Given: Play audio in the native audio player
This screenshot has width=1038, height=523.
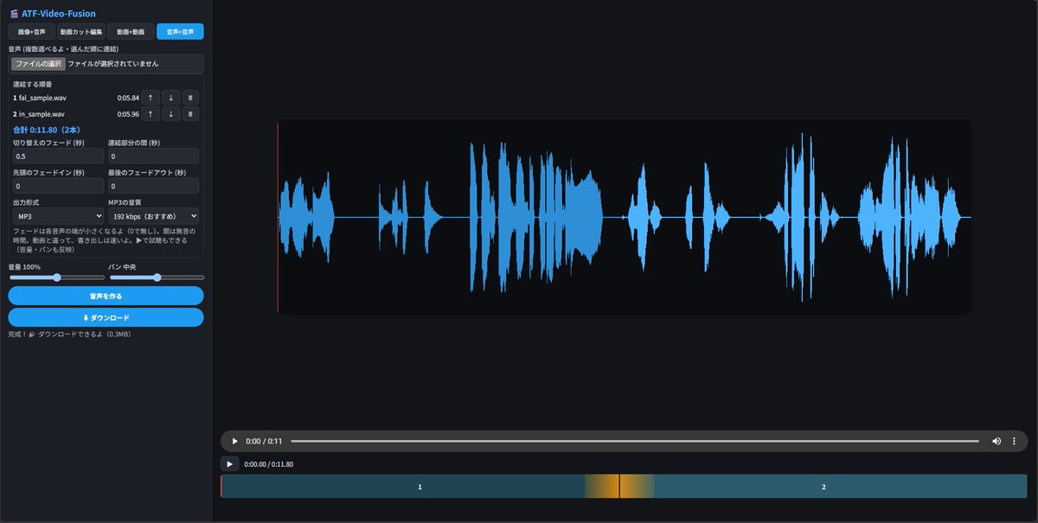Looking at the screenshot, I should click(234, 441).
